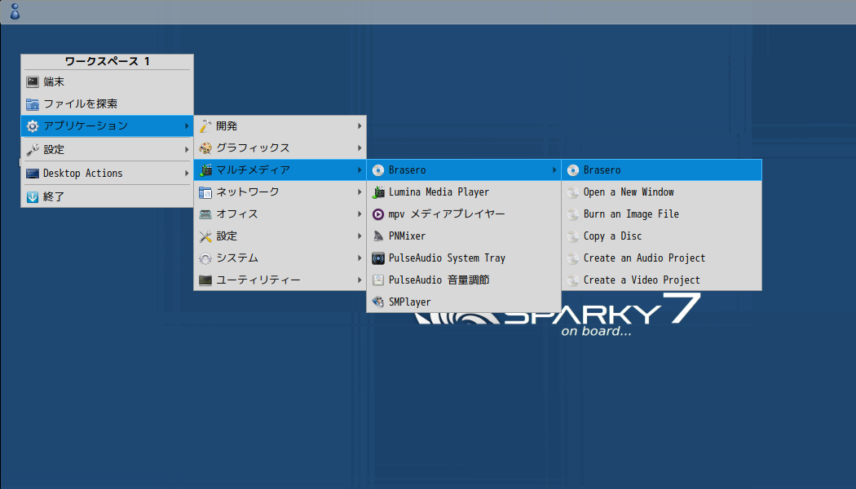Click the cog icon beside システム
Image resolution: width=856 pixels, height=489 pixels.
tap(205, 258)
